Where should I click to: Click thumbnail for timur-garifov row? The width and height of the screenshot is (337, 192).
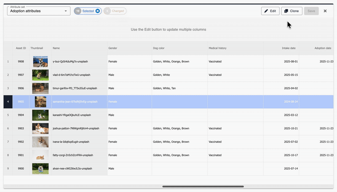(x=40, y=88)
